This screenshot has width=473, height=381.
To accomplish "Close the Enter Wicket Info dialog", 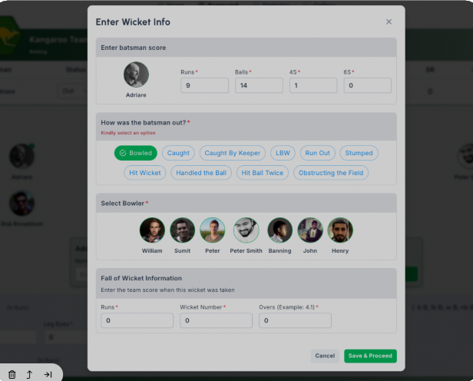I will (x=389, y=22).
